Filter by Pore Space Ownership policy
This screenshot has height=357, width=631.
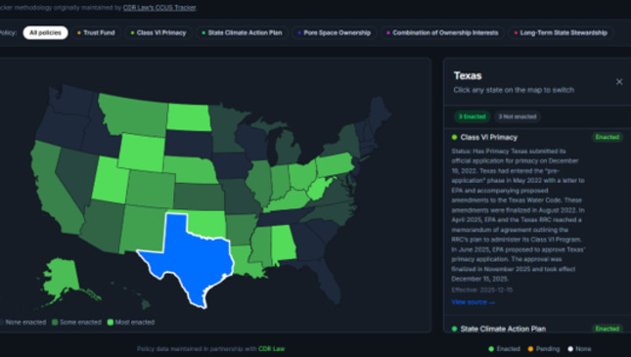(334, 33)
